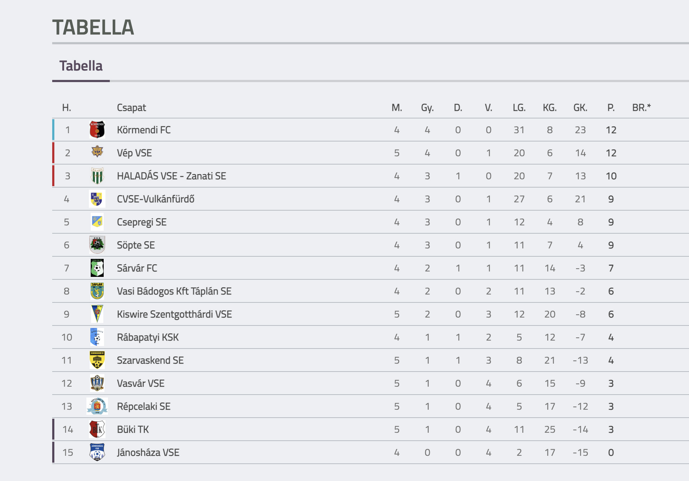689x481 pixels.
Task: Click the GK. goal difference column header
Action: 580,108
